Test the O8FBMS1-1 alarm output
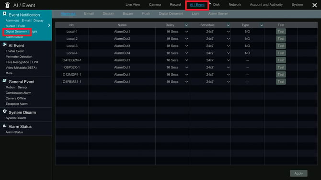321x180 pixels. 281,82
